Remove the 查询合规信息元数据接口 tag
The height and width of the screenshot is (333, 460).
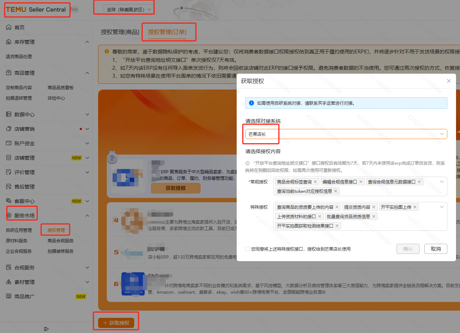(x=419, y=182)
